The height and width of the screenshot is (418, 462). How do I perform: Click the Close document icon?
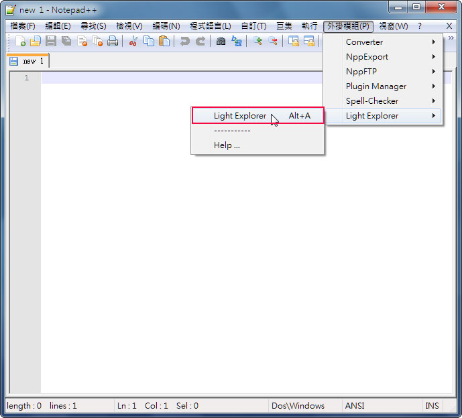82,41
